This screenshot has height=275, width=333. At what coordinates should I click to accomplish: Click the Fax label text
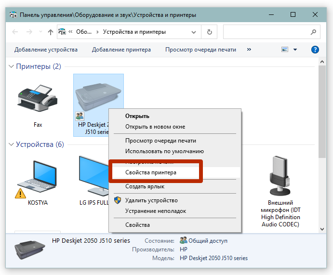38,125
